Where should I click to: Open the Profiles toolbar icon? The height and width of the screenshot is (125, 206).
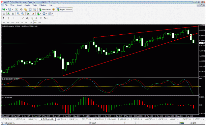[10, 9]
